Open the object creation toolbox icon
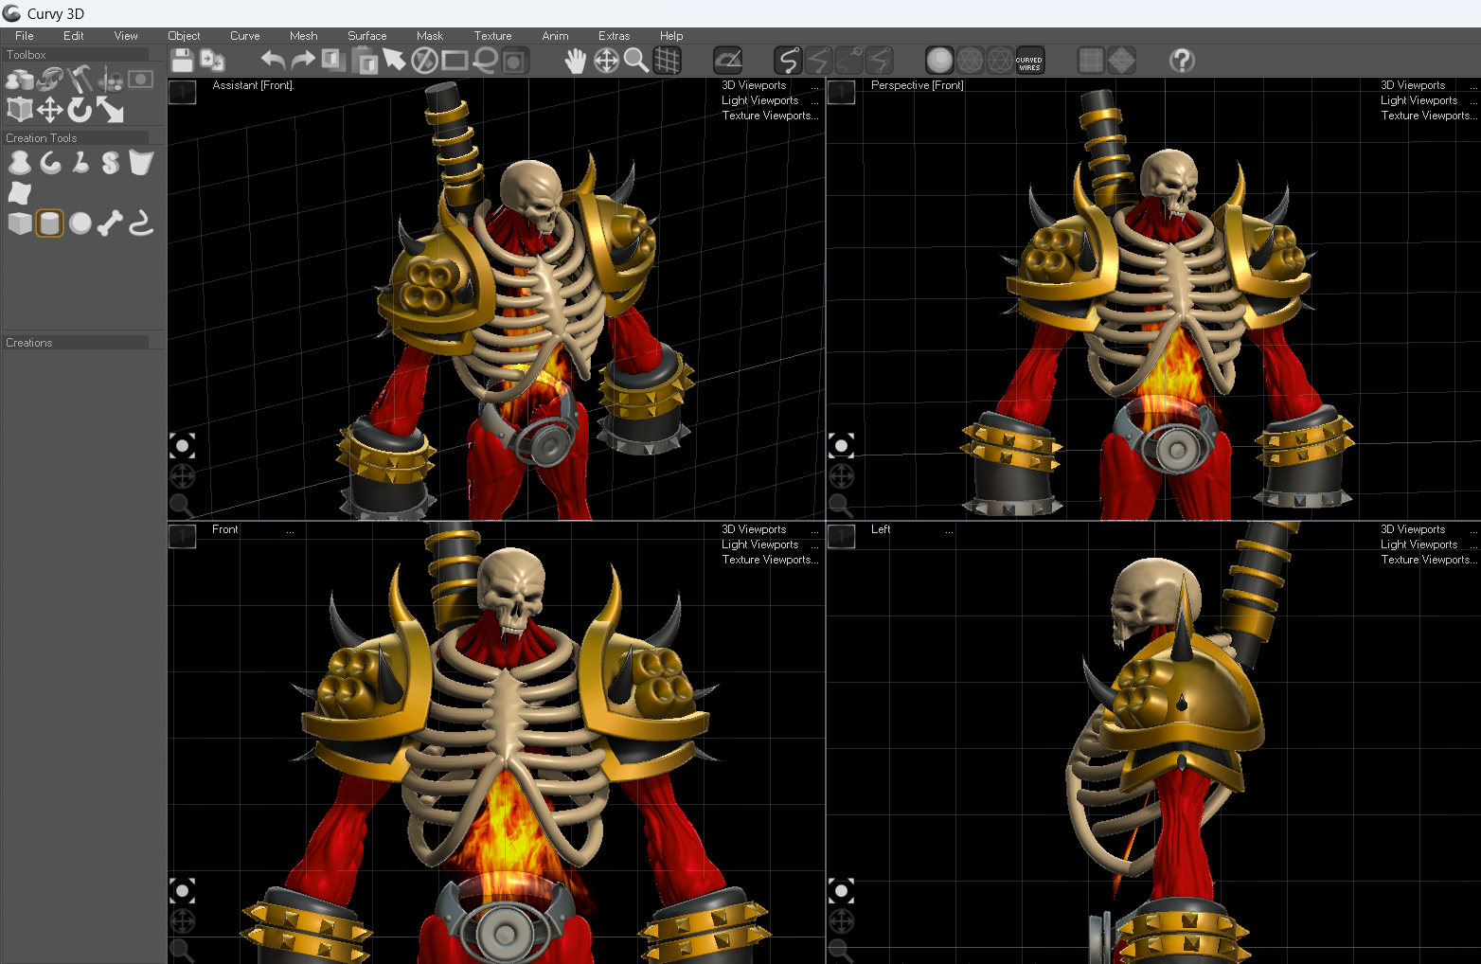Image resolution: width=1481 pixels, height=964 pixels. tap(19, 80)
